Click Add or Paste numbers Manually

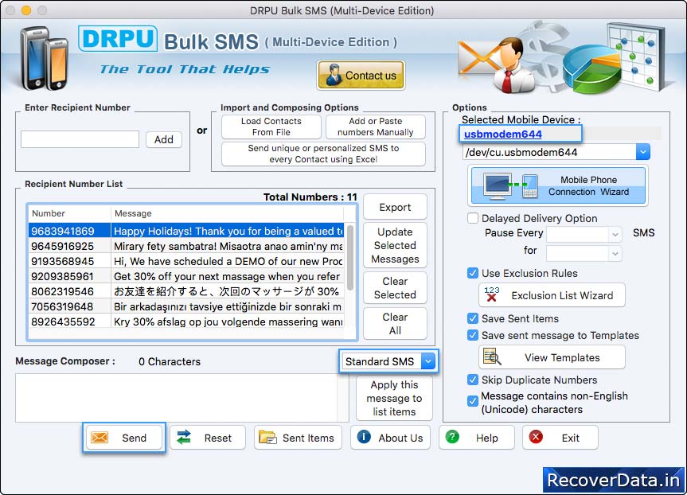point(376,127)
